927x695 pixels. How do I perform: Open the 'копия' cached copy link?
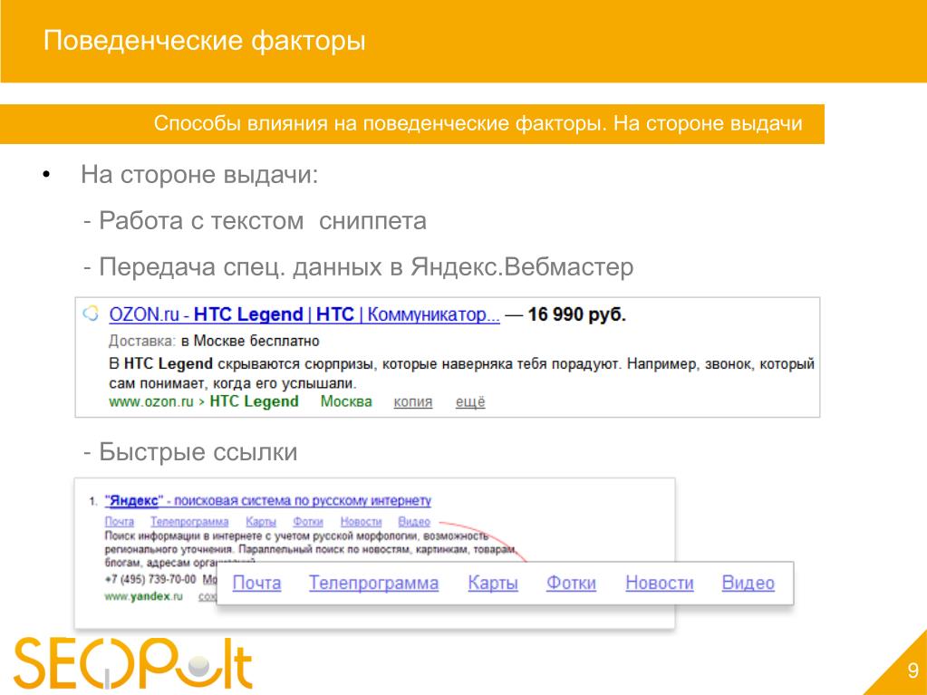tap(412, 402)
